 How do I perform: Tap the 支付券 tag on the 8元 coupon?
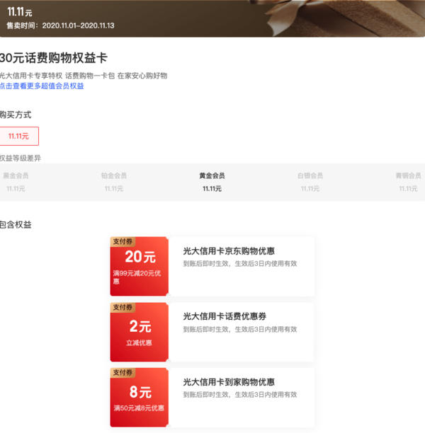point(123,373)
